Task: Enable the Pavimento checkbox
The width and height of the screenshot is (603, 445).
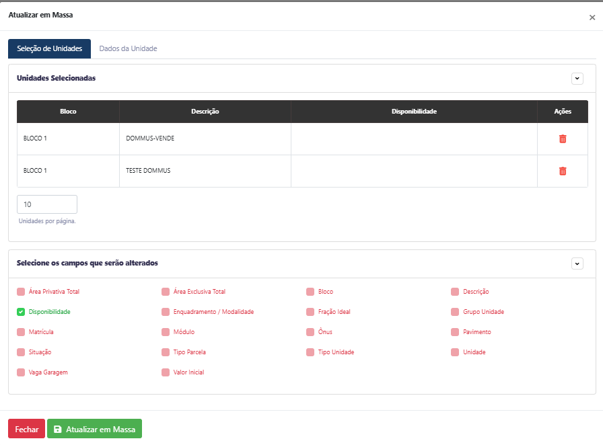Action: tap(455, 332)
